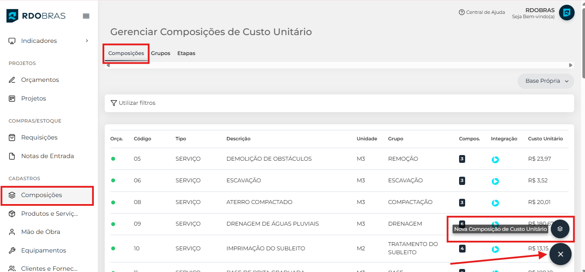This screenshot has width=585, height=272.
Task: Switch to the Grupos tab
Action: click(161, 53)
